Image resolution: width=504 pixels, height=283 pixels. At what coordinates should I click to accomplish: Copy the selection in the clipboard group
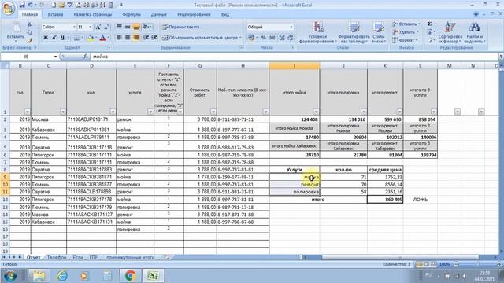point(29,32)
